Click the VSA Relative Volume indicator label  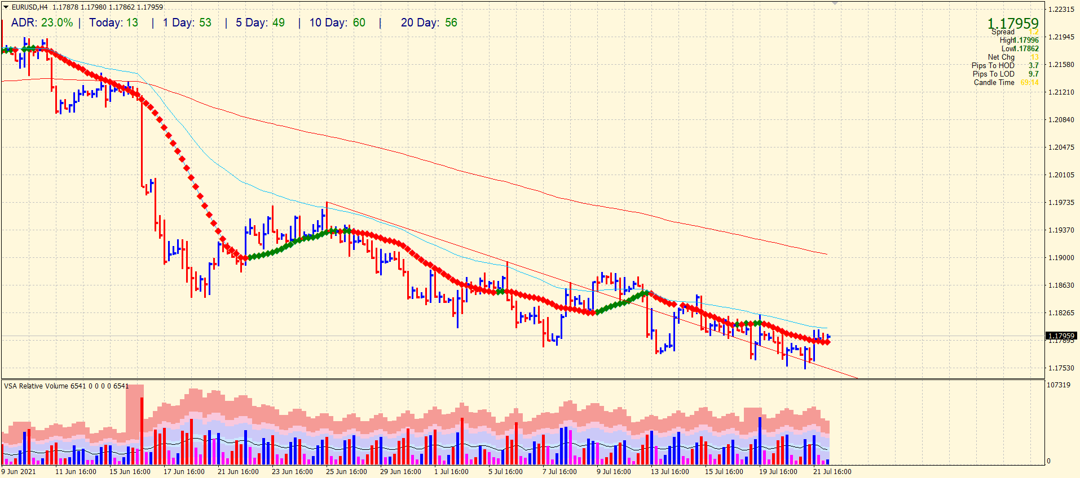pyautogui.click(x=67, y=386)
